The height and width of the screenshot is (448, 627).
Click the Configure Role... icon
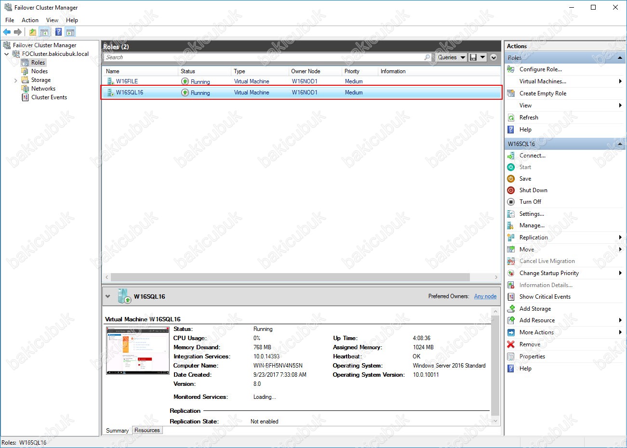511,69
